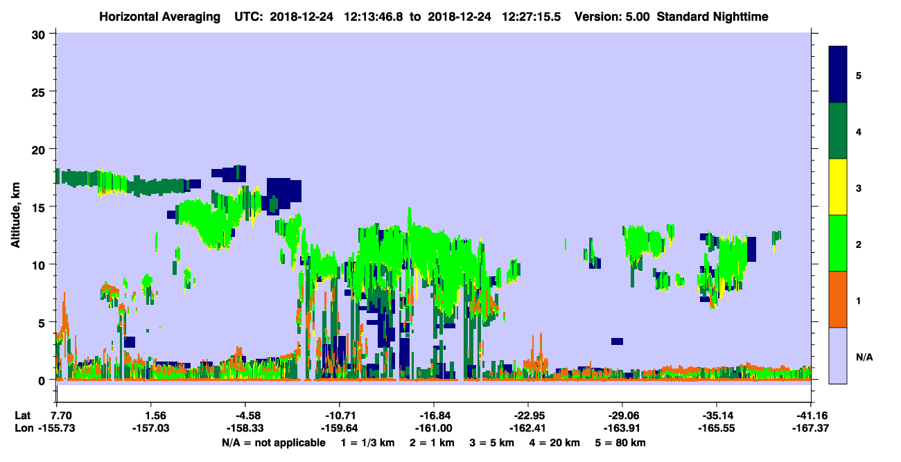Viewport: 901px width, 462px height.
Task: Click the 'Lat' axis row label
Action: 23,416
